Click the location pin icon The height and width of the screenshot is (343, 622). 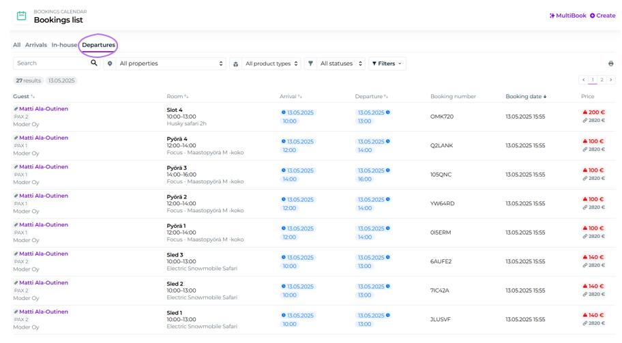[x=110, y=63]
